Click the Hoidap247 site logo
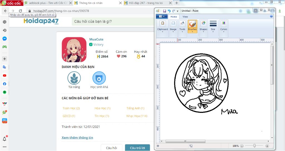 [41, 21]
